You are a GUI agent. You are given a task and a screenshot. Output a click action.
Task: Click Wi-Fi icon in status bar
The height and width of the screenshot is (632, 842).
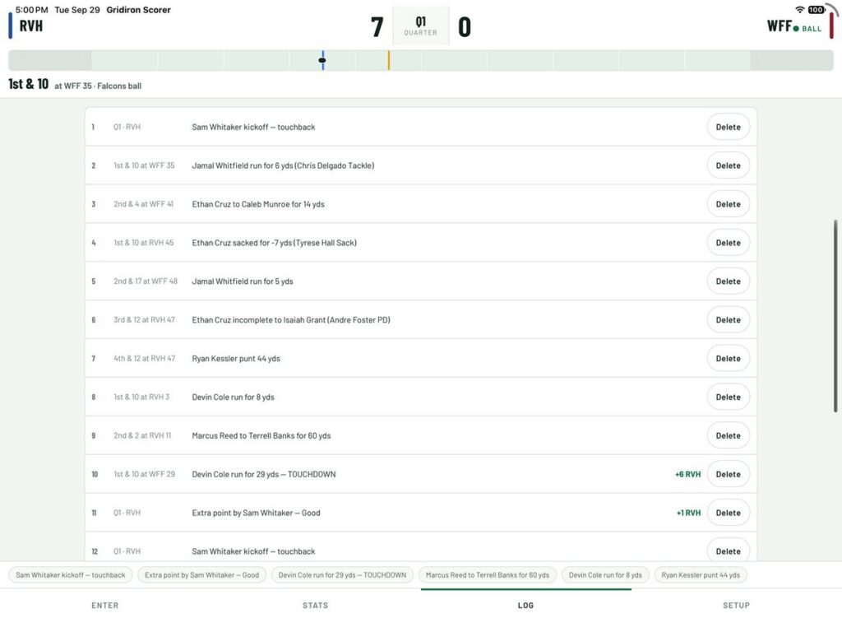tap(799, 10)
